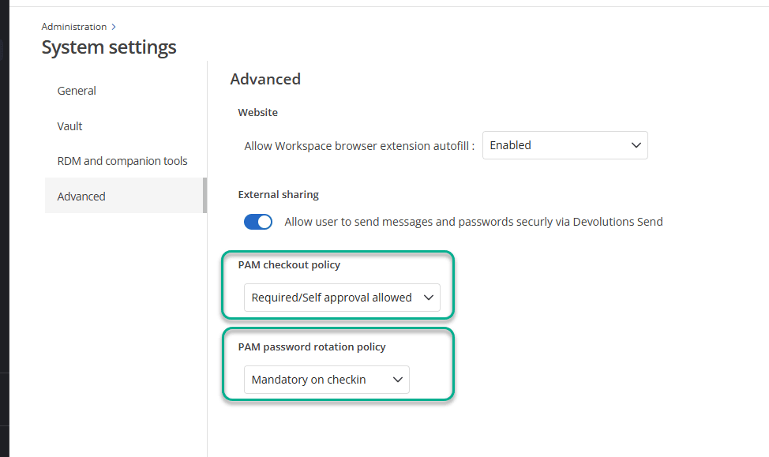The height and width of the screenshot is (457, 769).
Task: Go back via the Administration breadcrumb
Action: [73, 27]
